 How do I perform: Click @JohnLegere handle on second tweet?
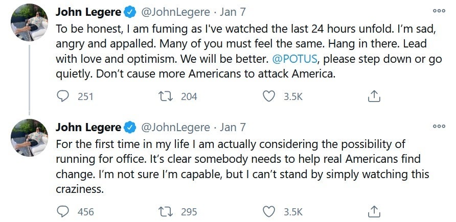(x=175, y=127)
